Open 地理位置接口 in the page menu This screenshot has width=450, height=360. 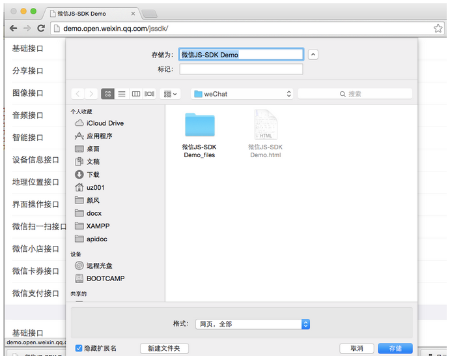[36, 182]
